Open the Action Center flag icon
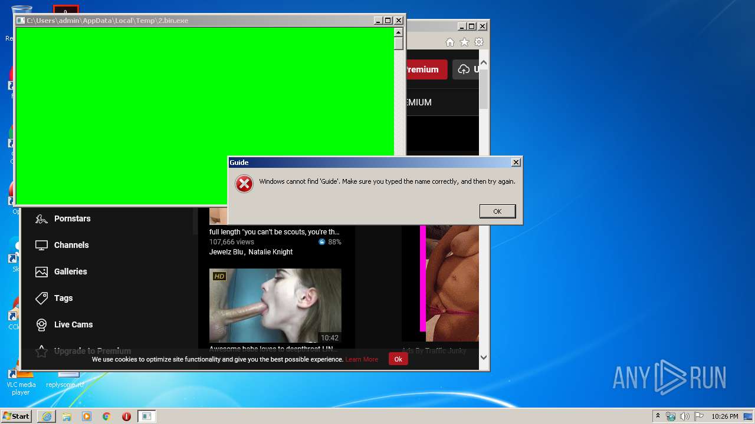The image size is (755, 424). [x=698, y=416]
